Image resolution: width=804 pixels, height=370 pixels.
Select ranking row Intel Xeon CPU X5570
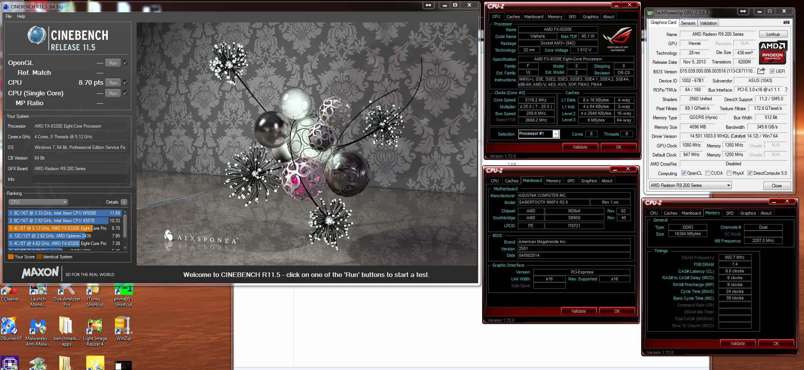(x=65, y=221)
